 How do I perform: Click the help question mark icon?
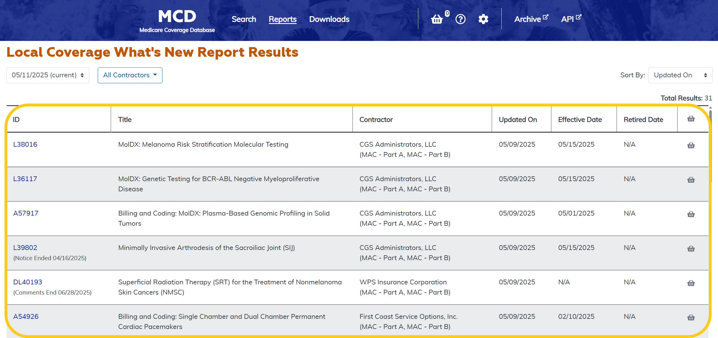(460, 19)
